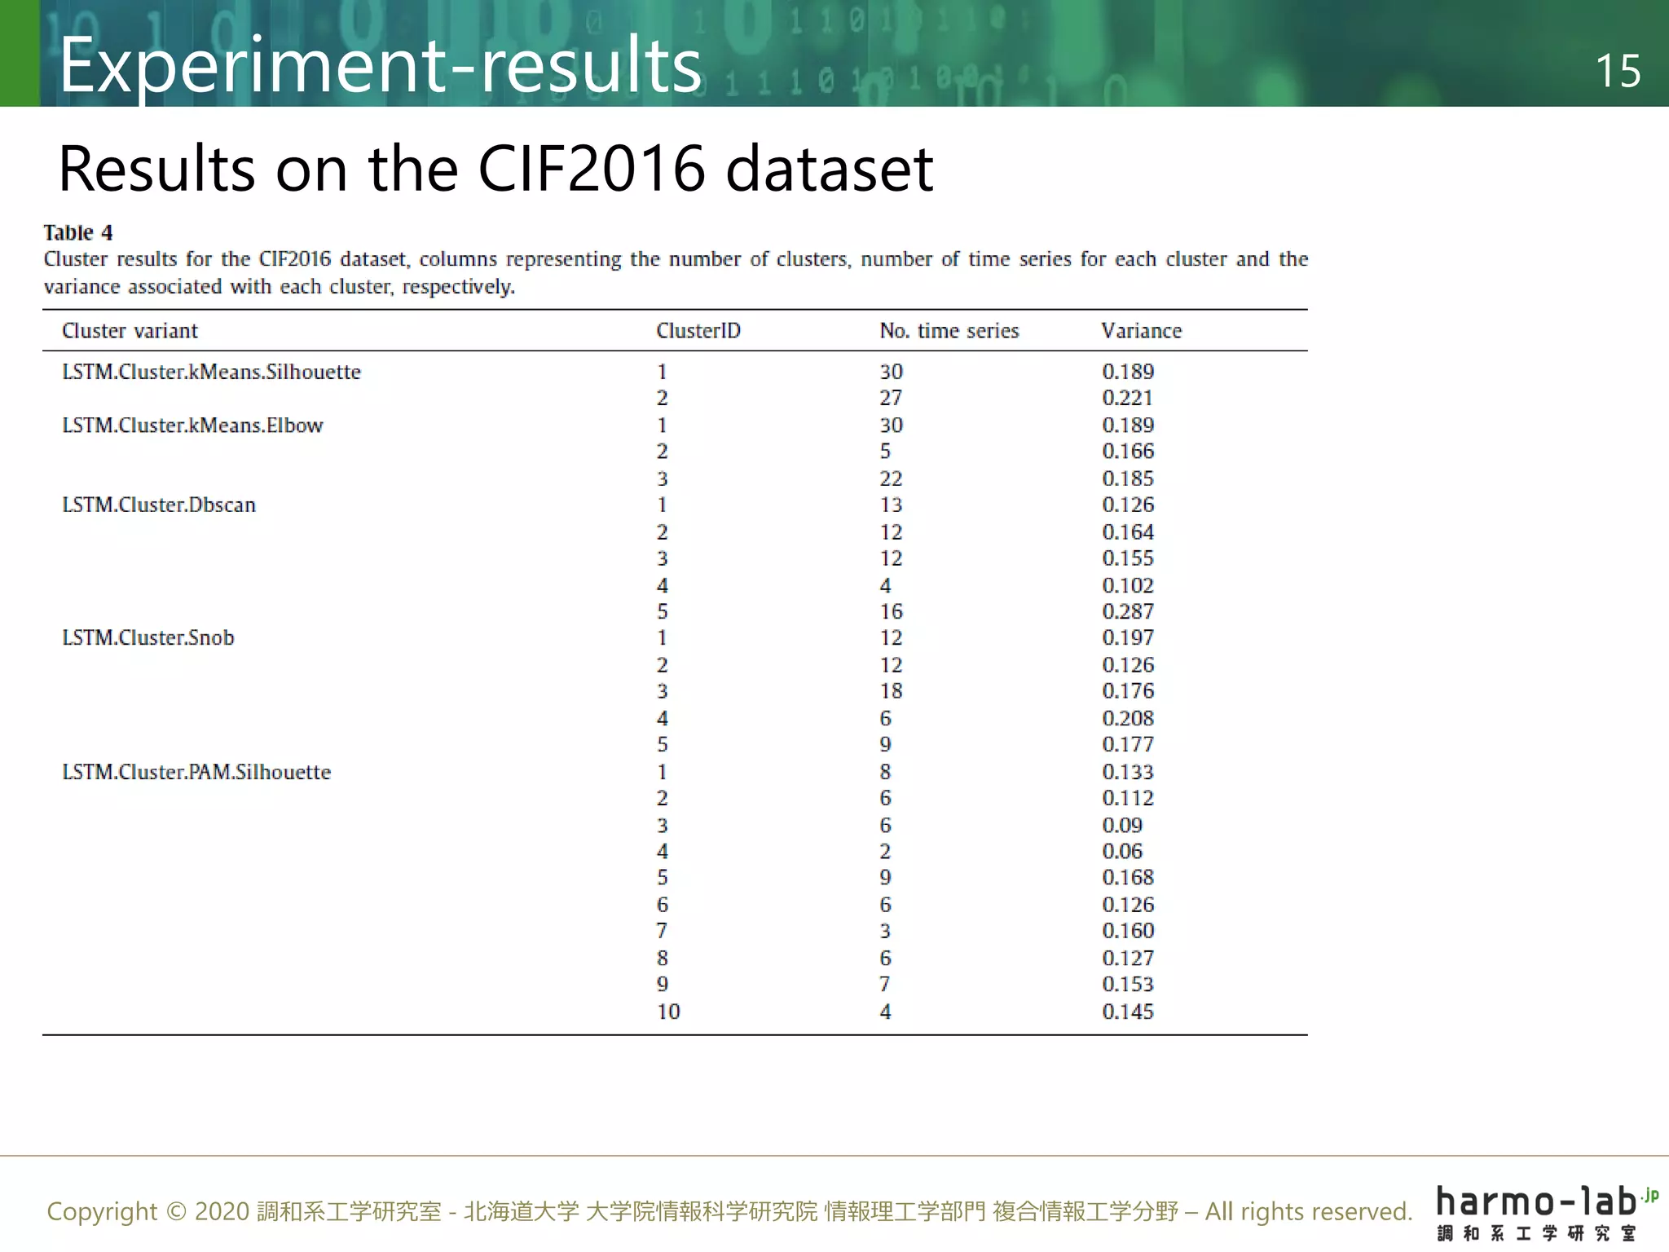This screenshot has height=1252, width=1669.
Task: Select row label 'LSTM.Cluster.Snob'
Action: coord(148,637)
